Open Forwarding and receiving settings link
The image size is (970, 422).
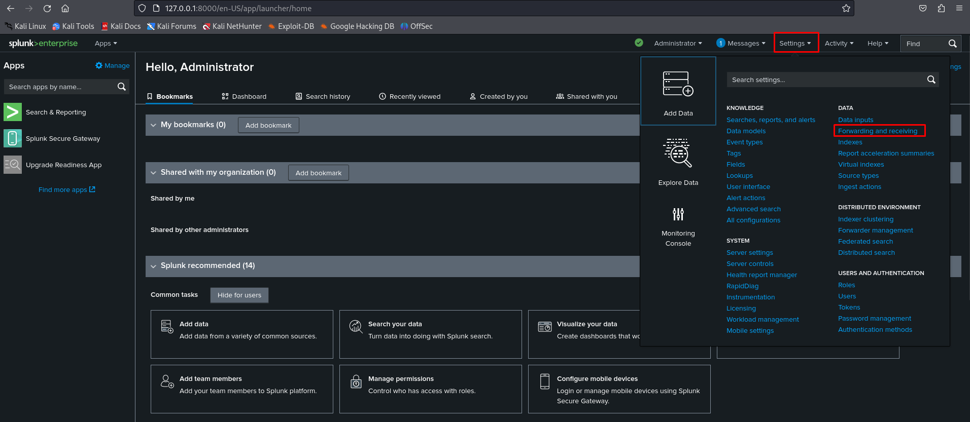[x=878, y=131]
